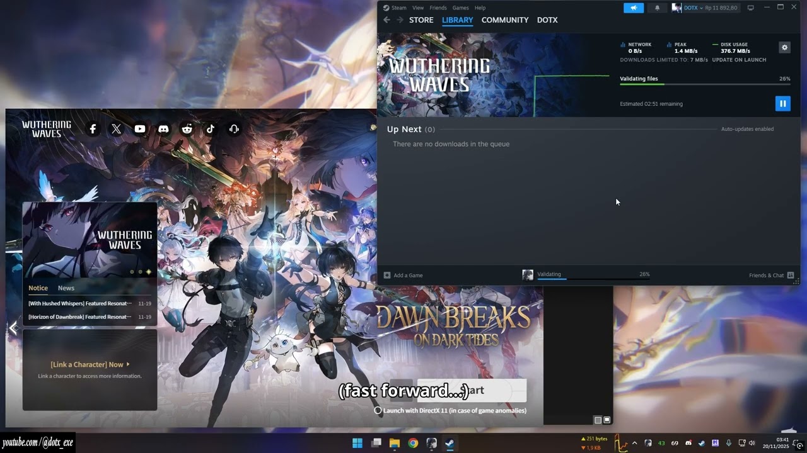Open downloads settings gear icon
807x453 pixels.
tap(784, 47)
